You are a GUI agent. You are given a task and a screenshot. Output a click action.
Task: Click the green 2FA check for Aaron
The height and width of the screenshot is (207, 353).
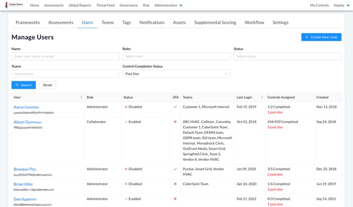coord(175,107)
